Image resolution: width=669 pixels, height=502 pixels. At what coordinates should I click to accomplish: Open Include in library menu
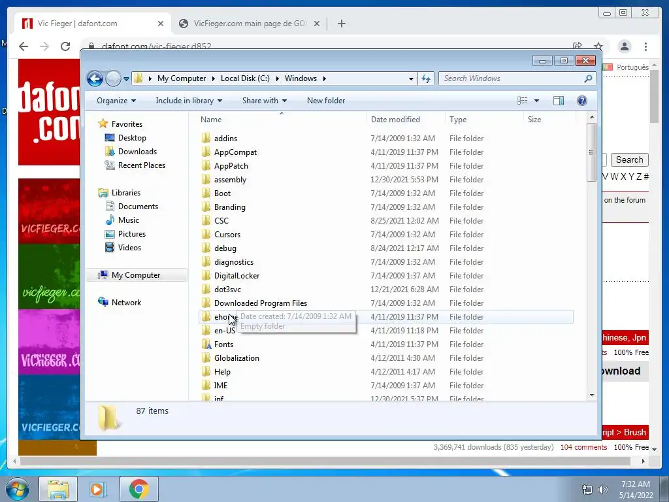click(x=189, y=101)
